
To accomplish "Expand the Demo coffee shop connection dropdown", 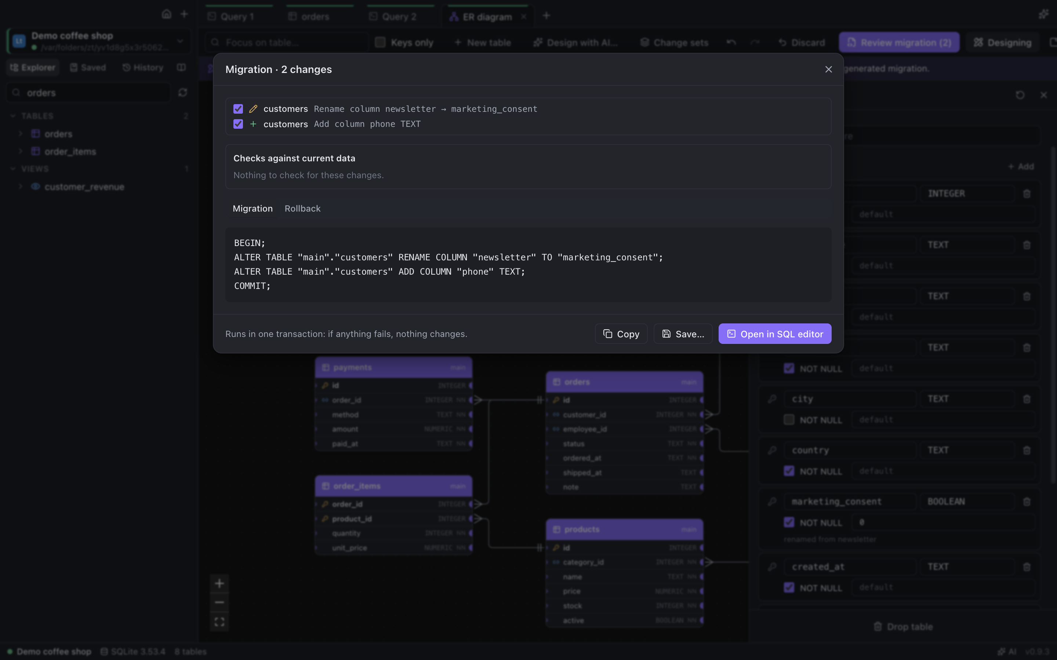I will point(180,41).
